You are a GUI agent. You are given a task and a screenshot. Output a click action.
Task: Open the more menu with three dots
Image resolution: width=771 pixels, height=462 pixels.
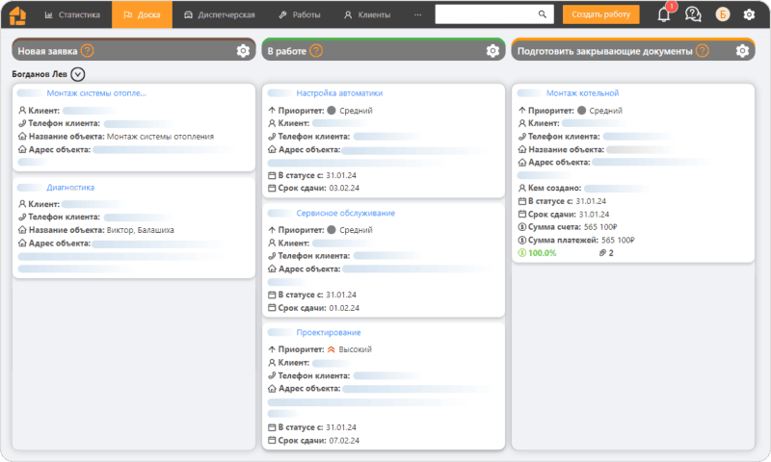(417, 14)
